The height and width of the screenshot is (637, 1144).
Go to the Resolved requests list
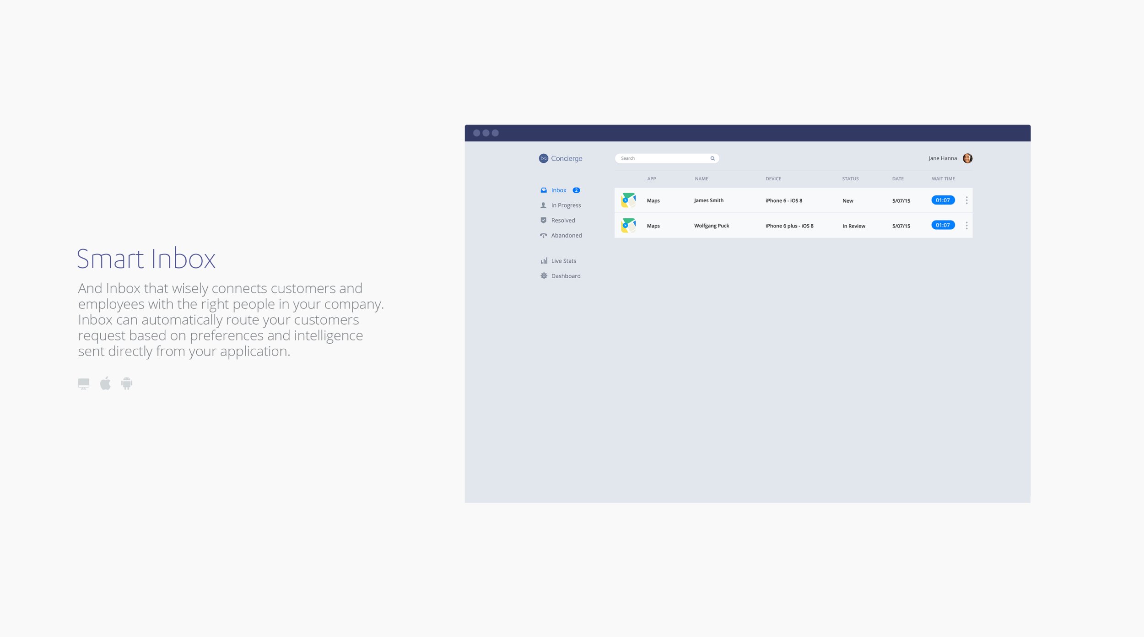click(x=563, y=221)
